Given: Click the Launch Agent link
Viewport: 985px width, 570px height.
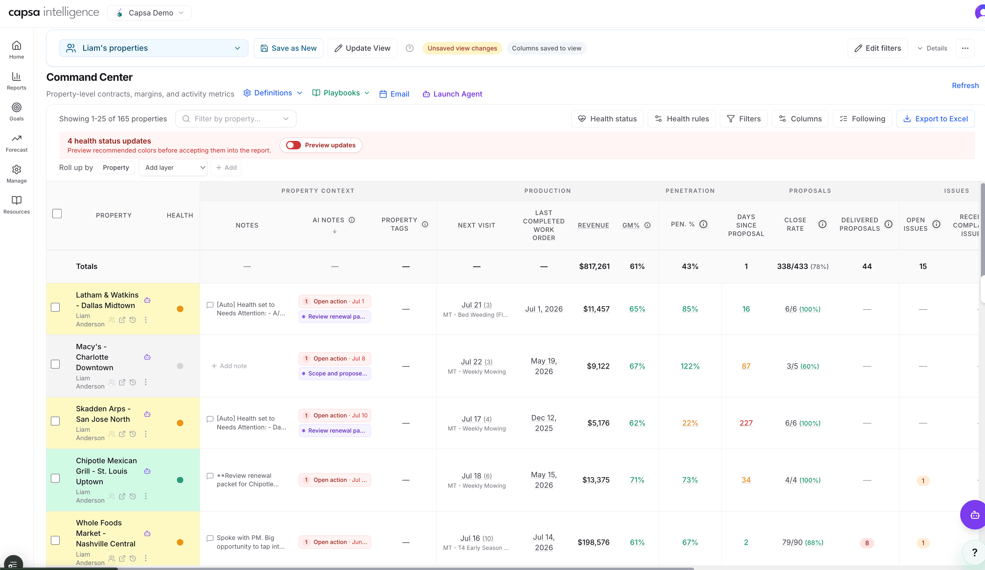Looking at the screenshot, I should click(452, 94).
